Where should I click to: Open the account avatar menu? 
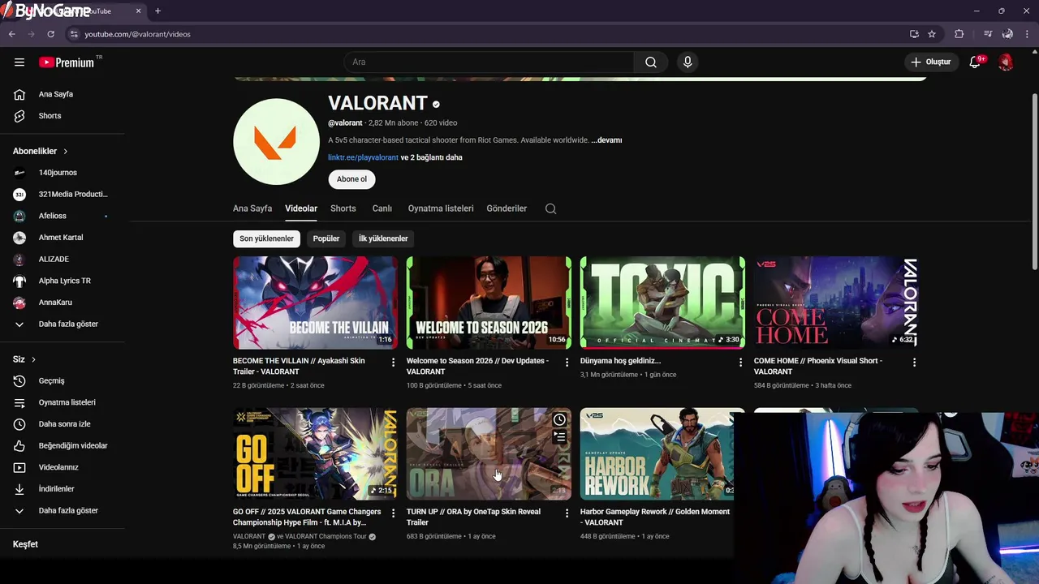tap(1006, 62)
